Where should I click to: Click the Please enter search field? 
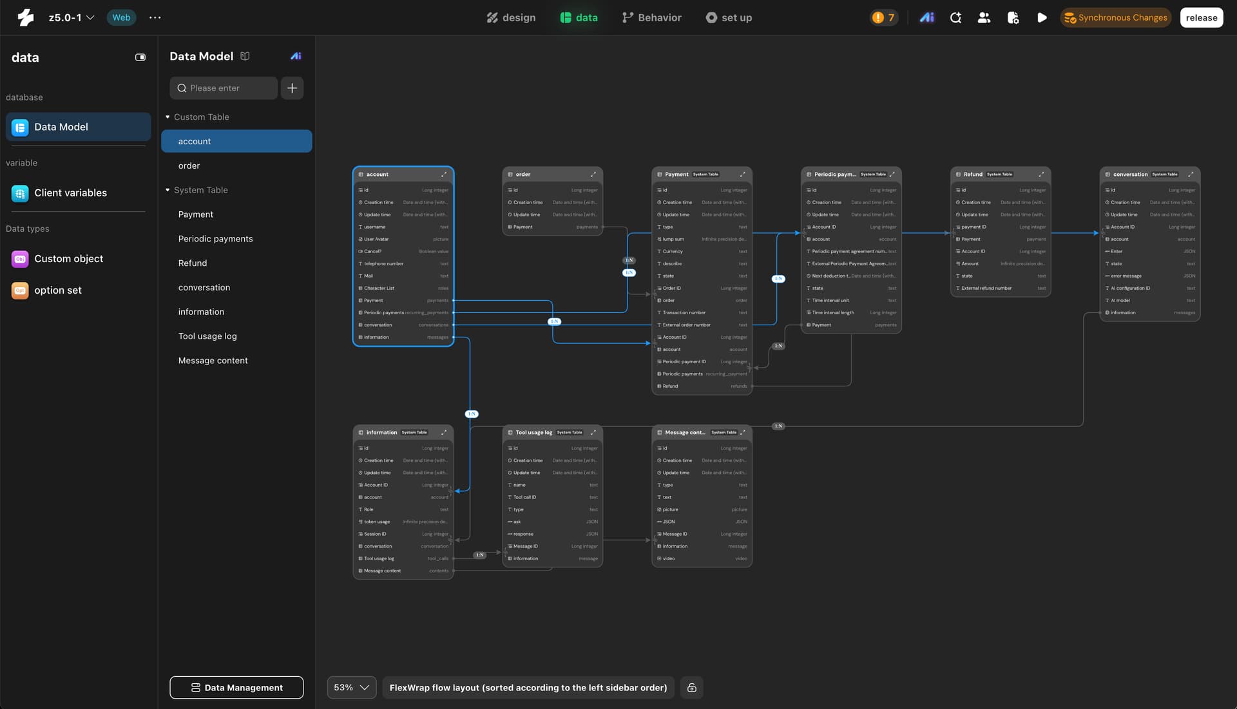coord(224,88)
